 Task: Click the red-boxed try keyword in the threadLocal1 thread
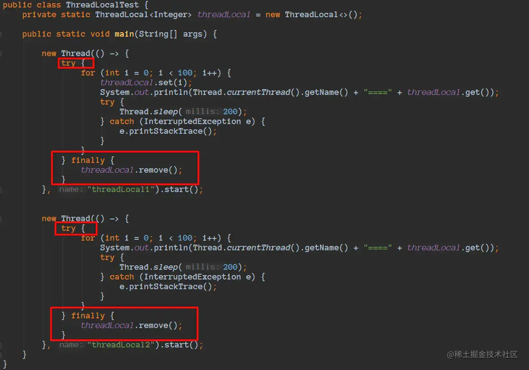[x=68, y=63]
